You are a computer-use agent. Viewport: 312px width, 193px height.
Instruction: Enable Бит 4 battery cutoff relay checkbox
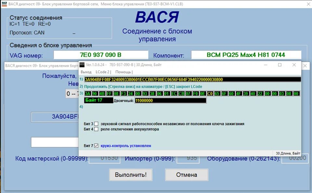click(x=96, y=129)
